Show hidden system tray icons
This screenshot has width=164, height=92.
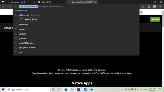[x=126, y=89]
